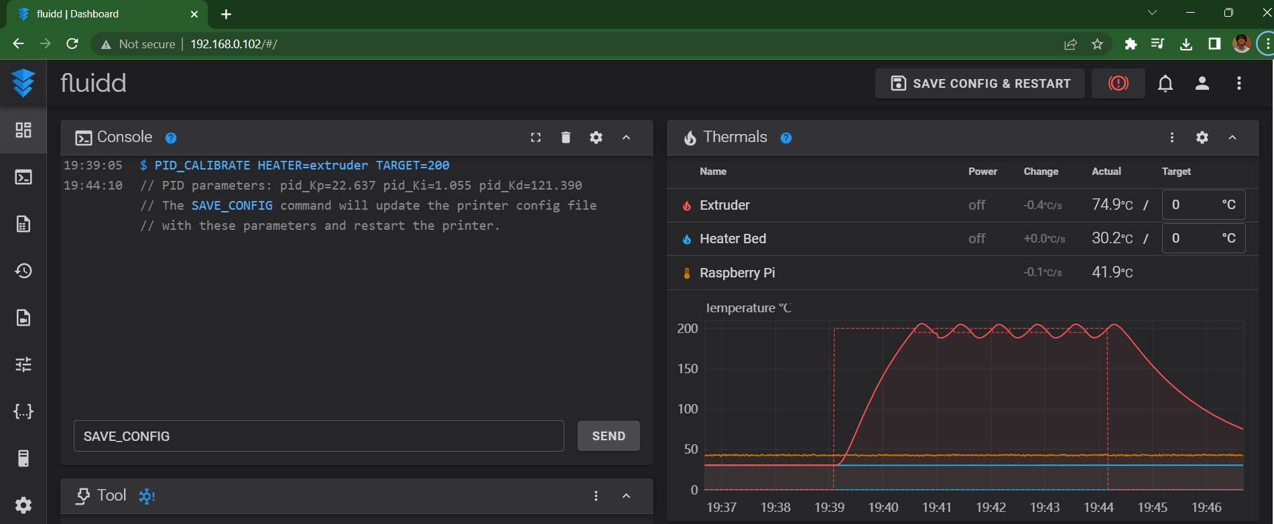Image resolution: width=1274 pixels, height=524 pixels.
Task: Click the Heater Bed target temperature field
Action: [x=1204, y=238]
